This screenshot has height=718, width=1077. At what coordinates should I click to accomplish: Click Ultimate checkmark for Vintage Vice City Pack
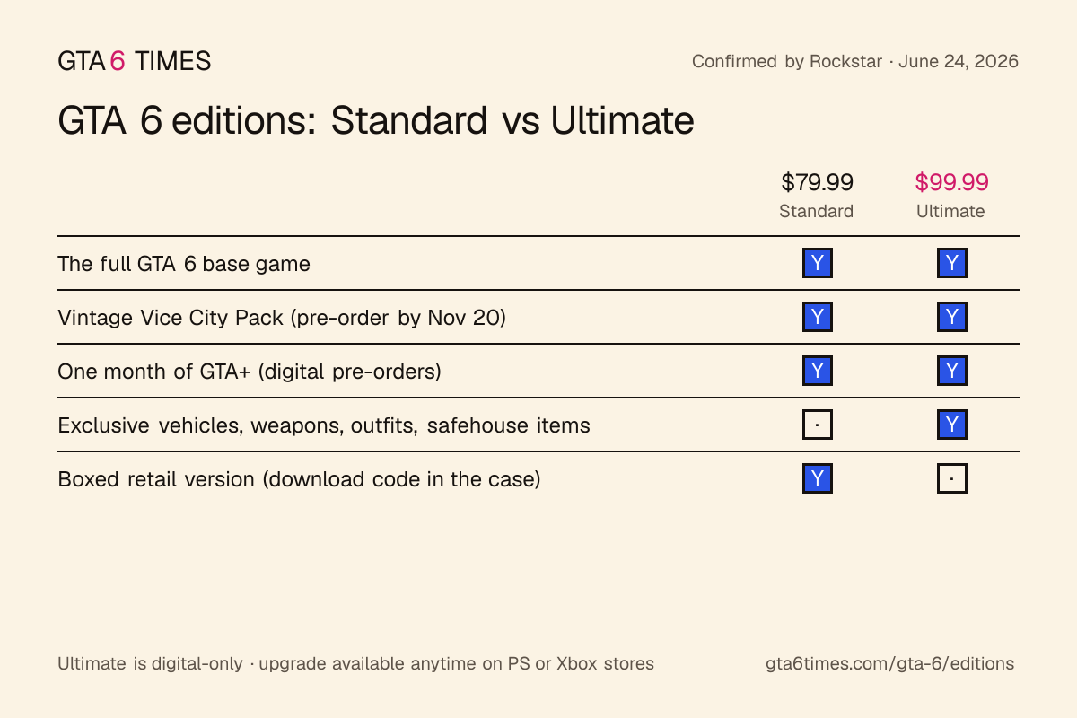pyautogui.click(x=951, y=317)
